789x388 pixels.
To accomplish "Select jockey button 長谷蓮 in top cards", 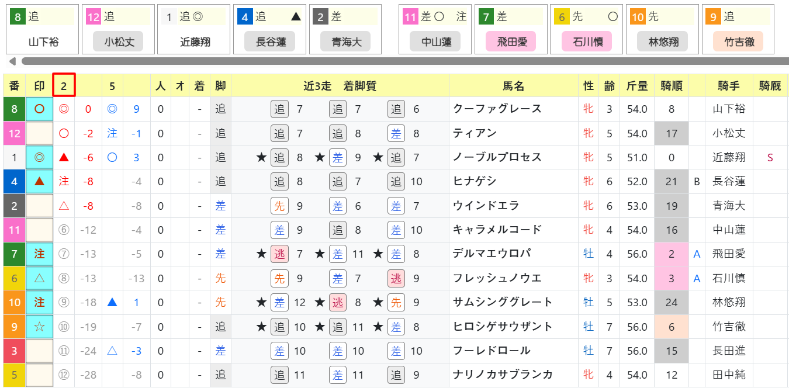I will click(x=270, y=41).
